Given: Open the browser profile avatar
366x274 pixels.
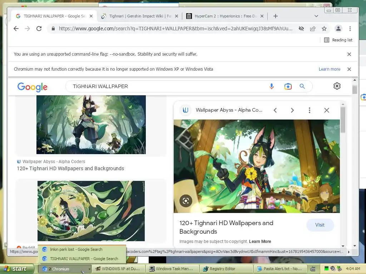Looking at the screenshot, I should (338, 29).
